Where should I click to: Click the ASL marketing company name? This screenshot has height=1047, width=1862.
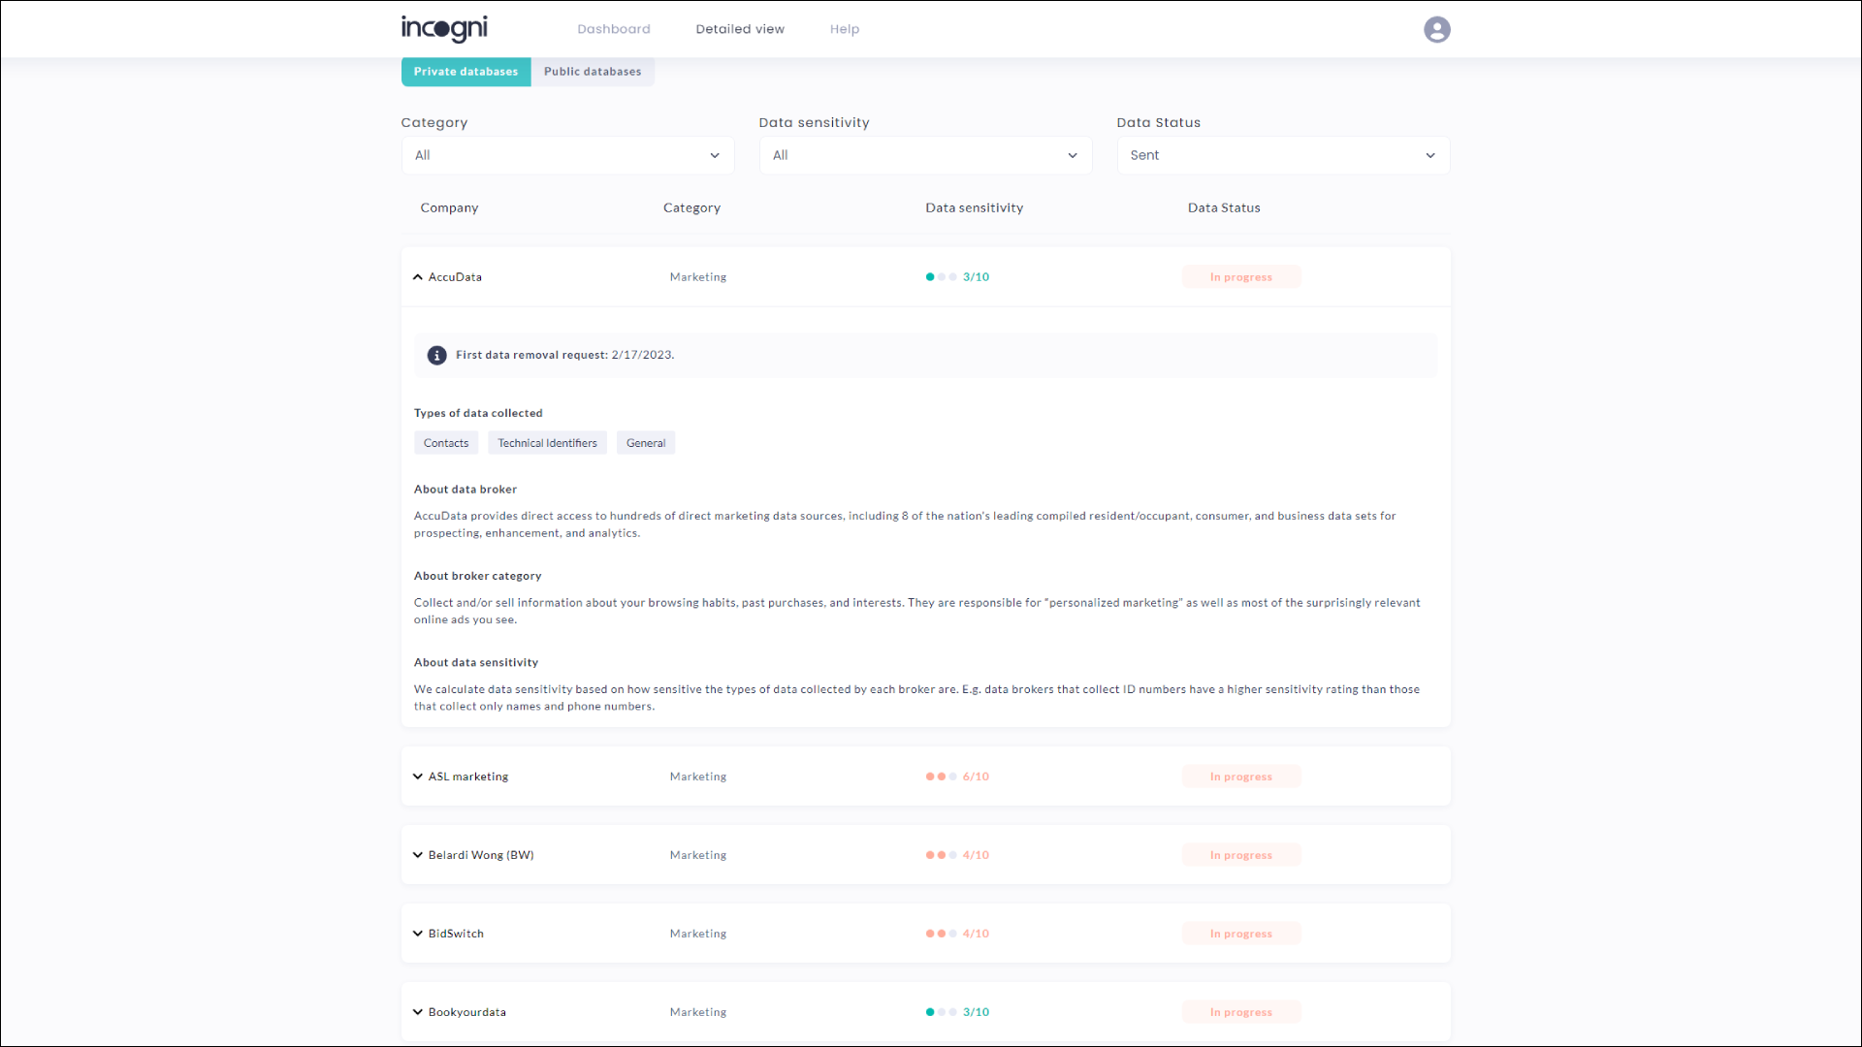click(468, 777)
